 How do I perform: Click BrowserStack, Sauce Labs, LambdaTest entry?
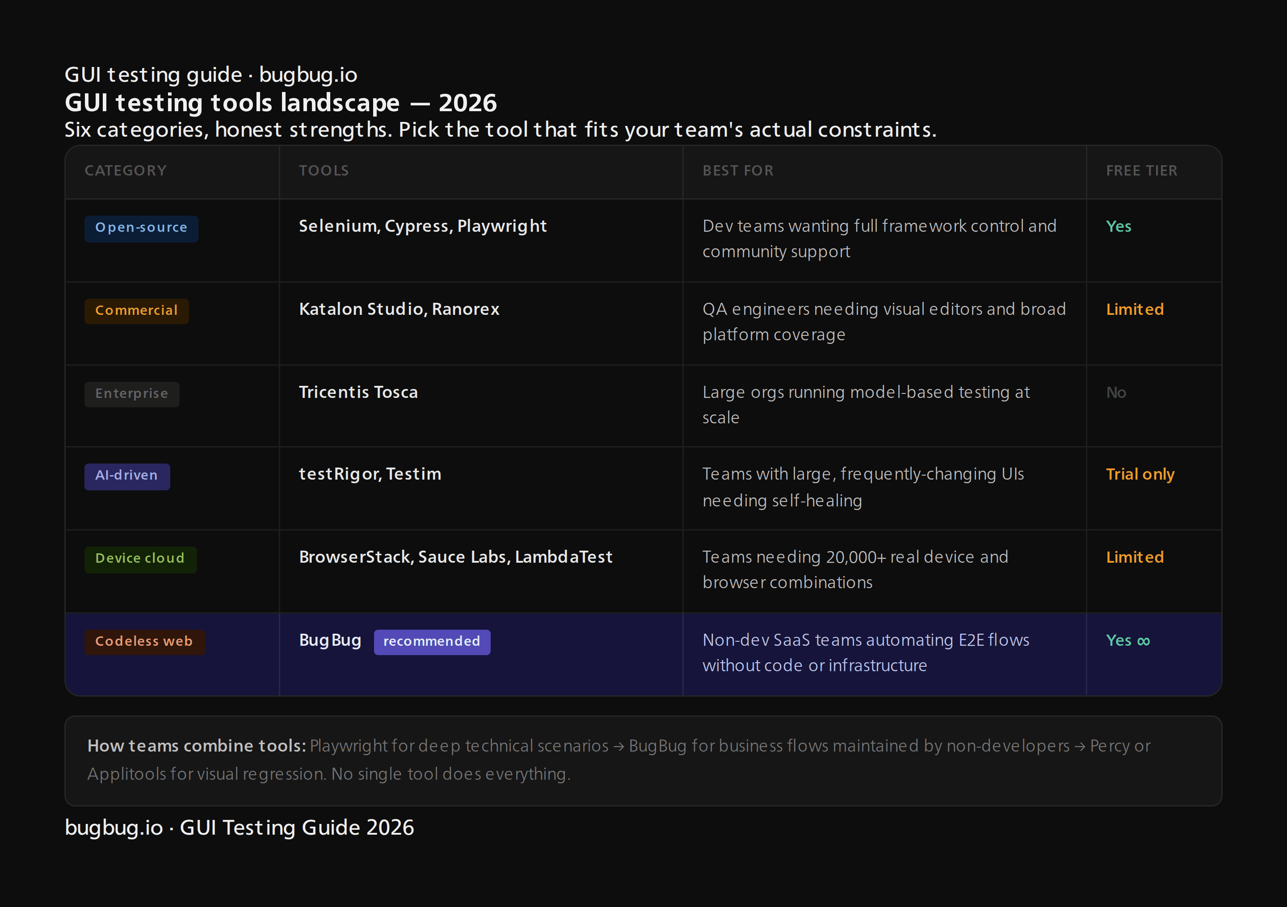(x=455, y=557)
